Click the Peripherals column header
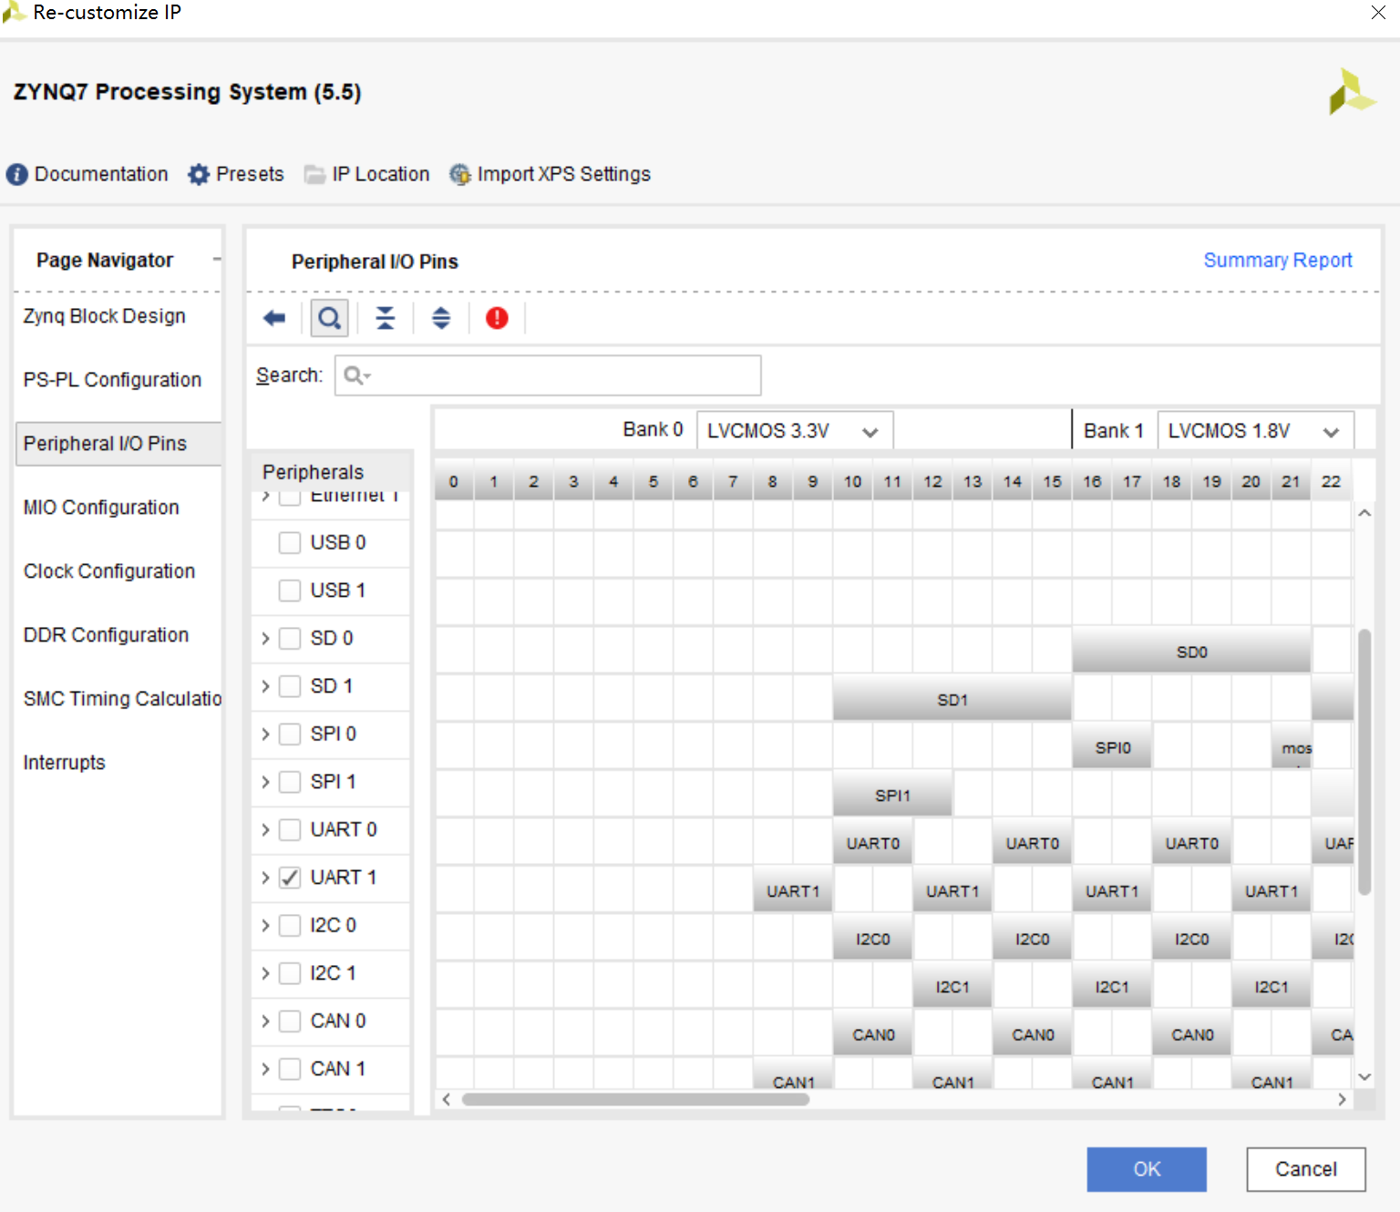The height and width of the screenshot is (1212, 1400). (332, 472)
